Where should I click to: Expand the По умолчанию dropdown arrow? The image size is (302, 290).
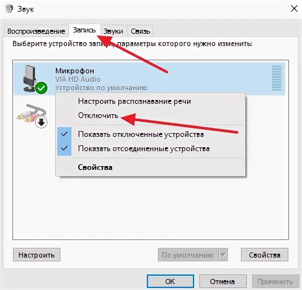coord(223,255)
